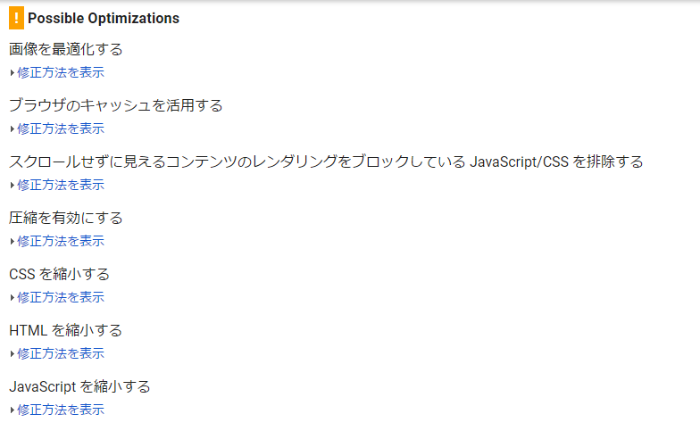Screen dimensions: 700x439
Task: Click the orange exclamation warning icon
Action: click(16, 18)
